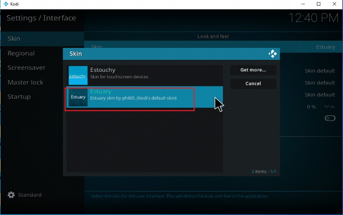
Task: Increase zoom with the up arrow
Action: tap(333, 106)
